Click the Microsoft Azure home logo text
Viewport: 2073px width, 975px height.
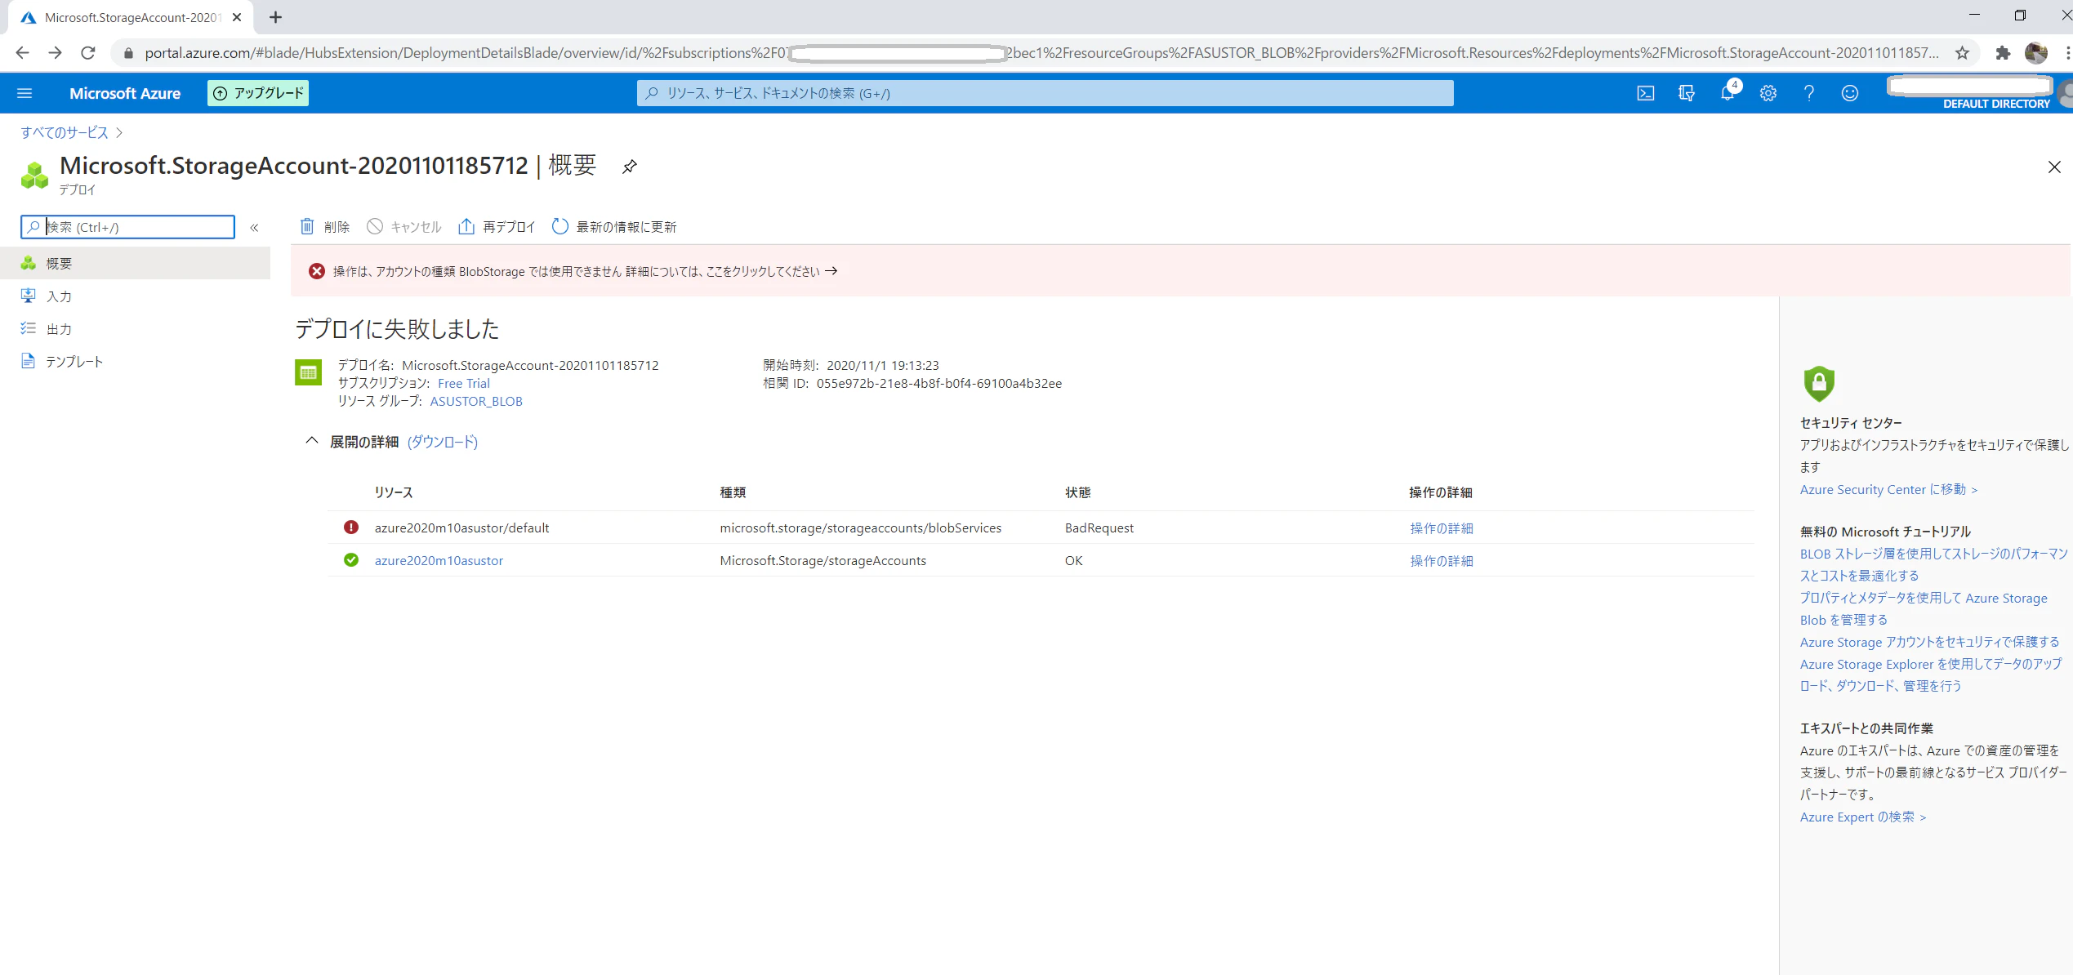coord(125,93)
